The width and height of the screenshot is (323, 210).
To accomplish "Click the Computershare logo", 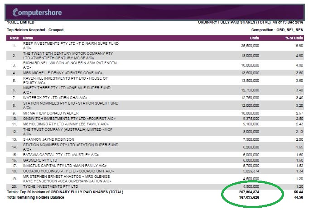I will point(37,12).
